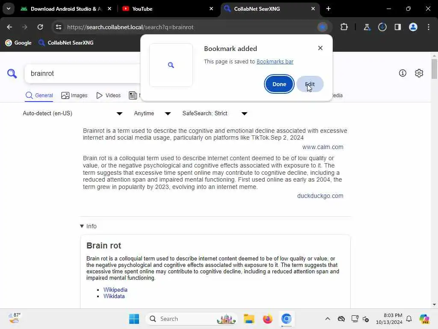Toggle the side panel icon
Viewport: 438px width, 329px height.
pyautogui.click(x=397, y=27)
